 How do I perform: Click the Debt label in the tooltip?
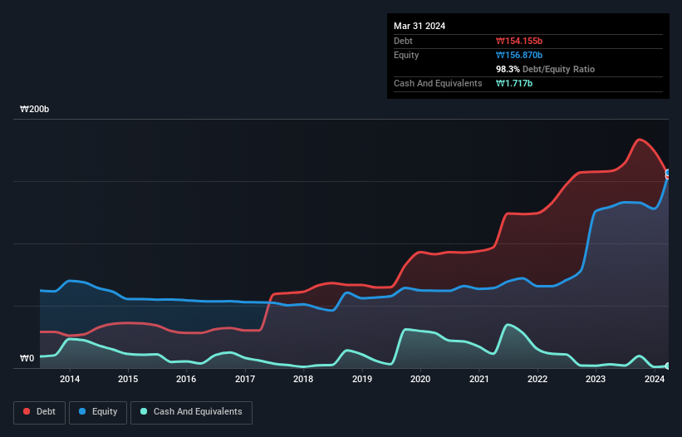[x=403, y=41]
